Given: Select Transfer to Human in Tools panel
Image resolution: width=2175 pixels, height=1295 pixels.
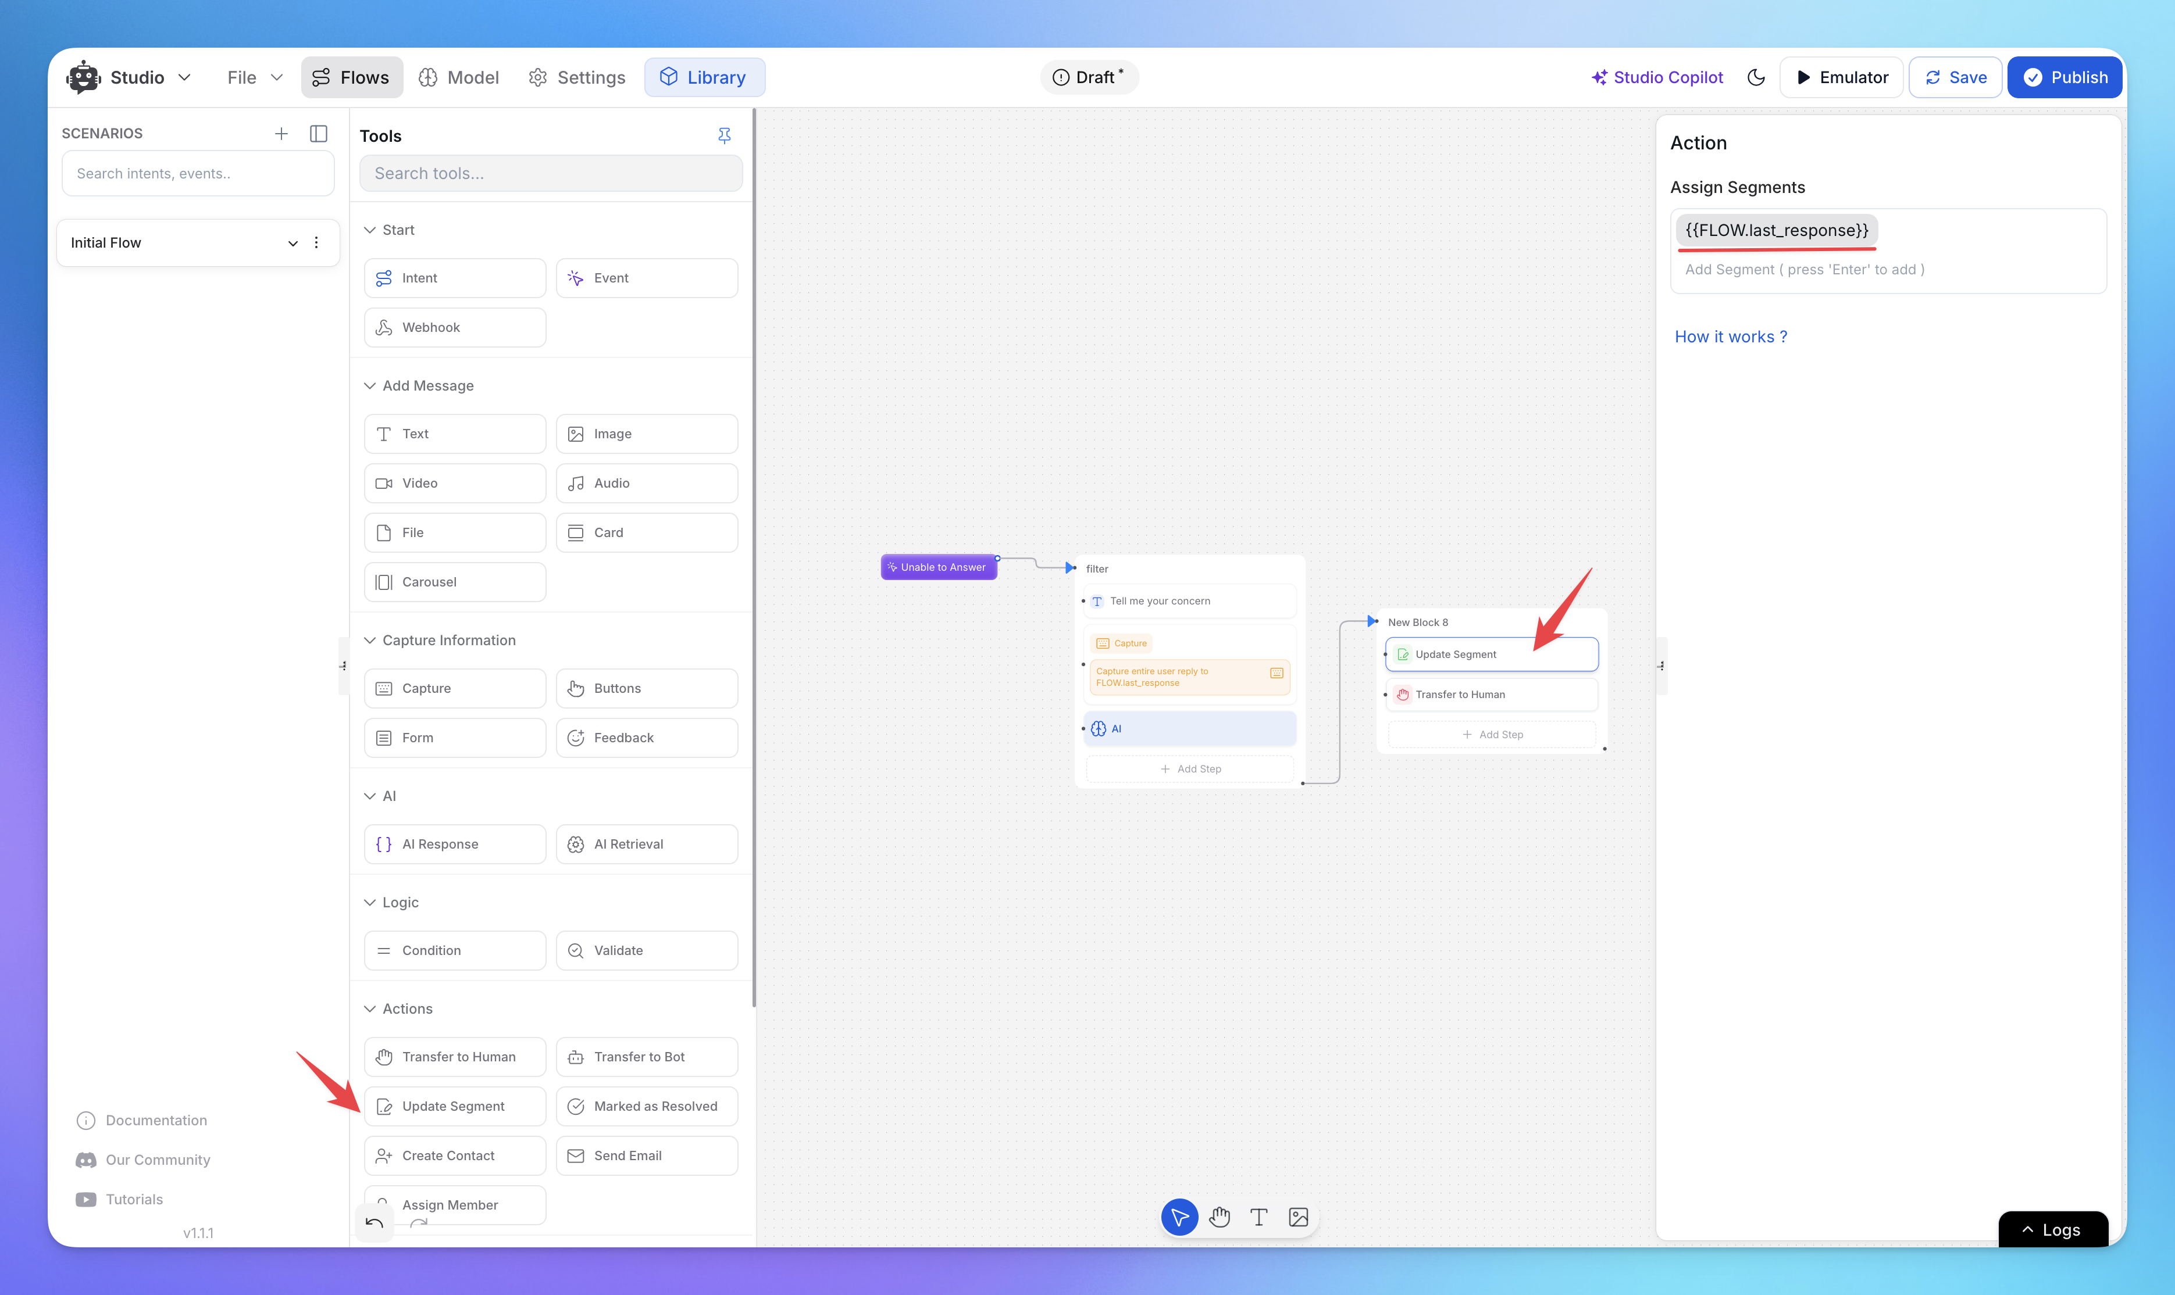Looking at the screenshot, I should pyautogui.click(x=455, y=1057).
